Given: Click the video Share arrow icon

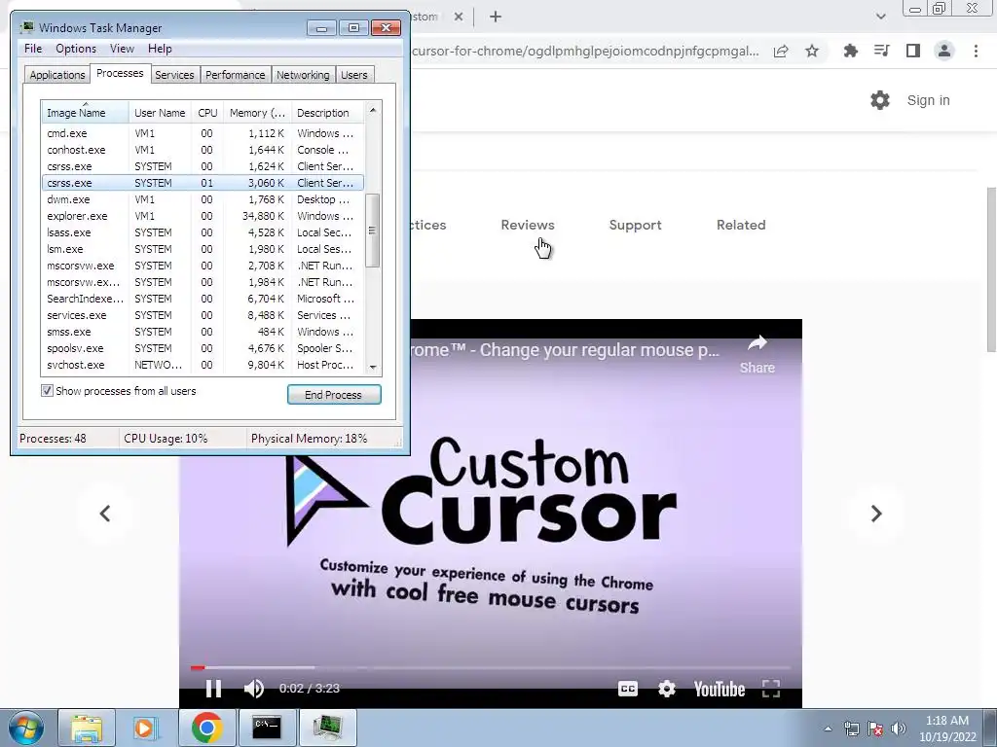Looking at the screenshot, I should tap(757, 343).
